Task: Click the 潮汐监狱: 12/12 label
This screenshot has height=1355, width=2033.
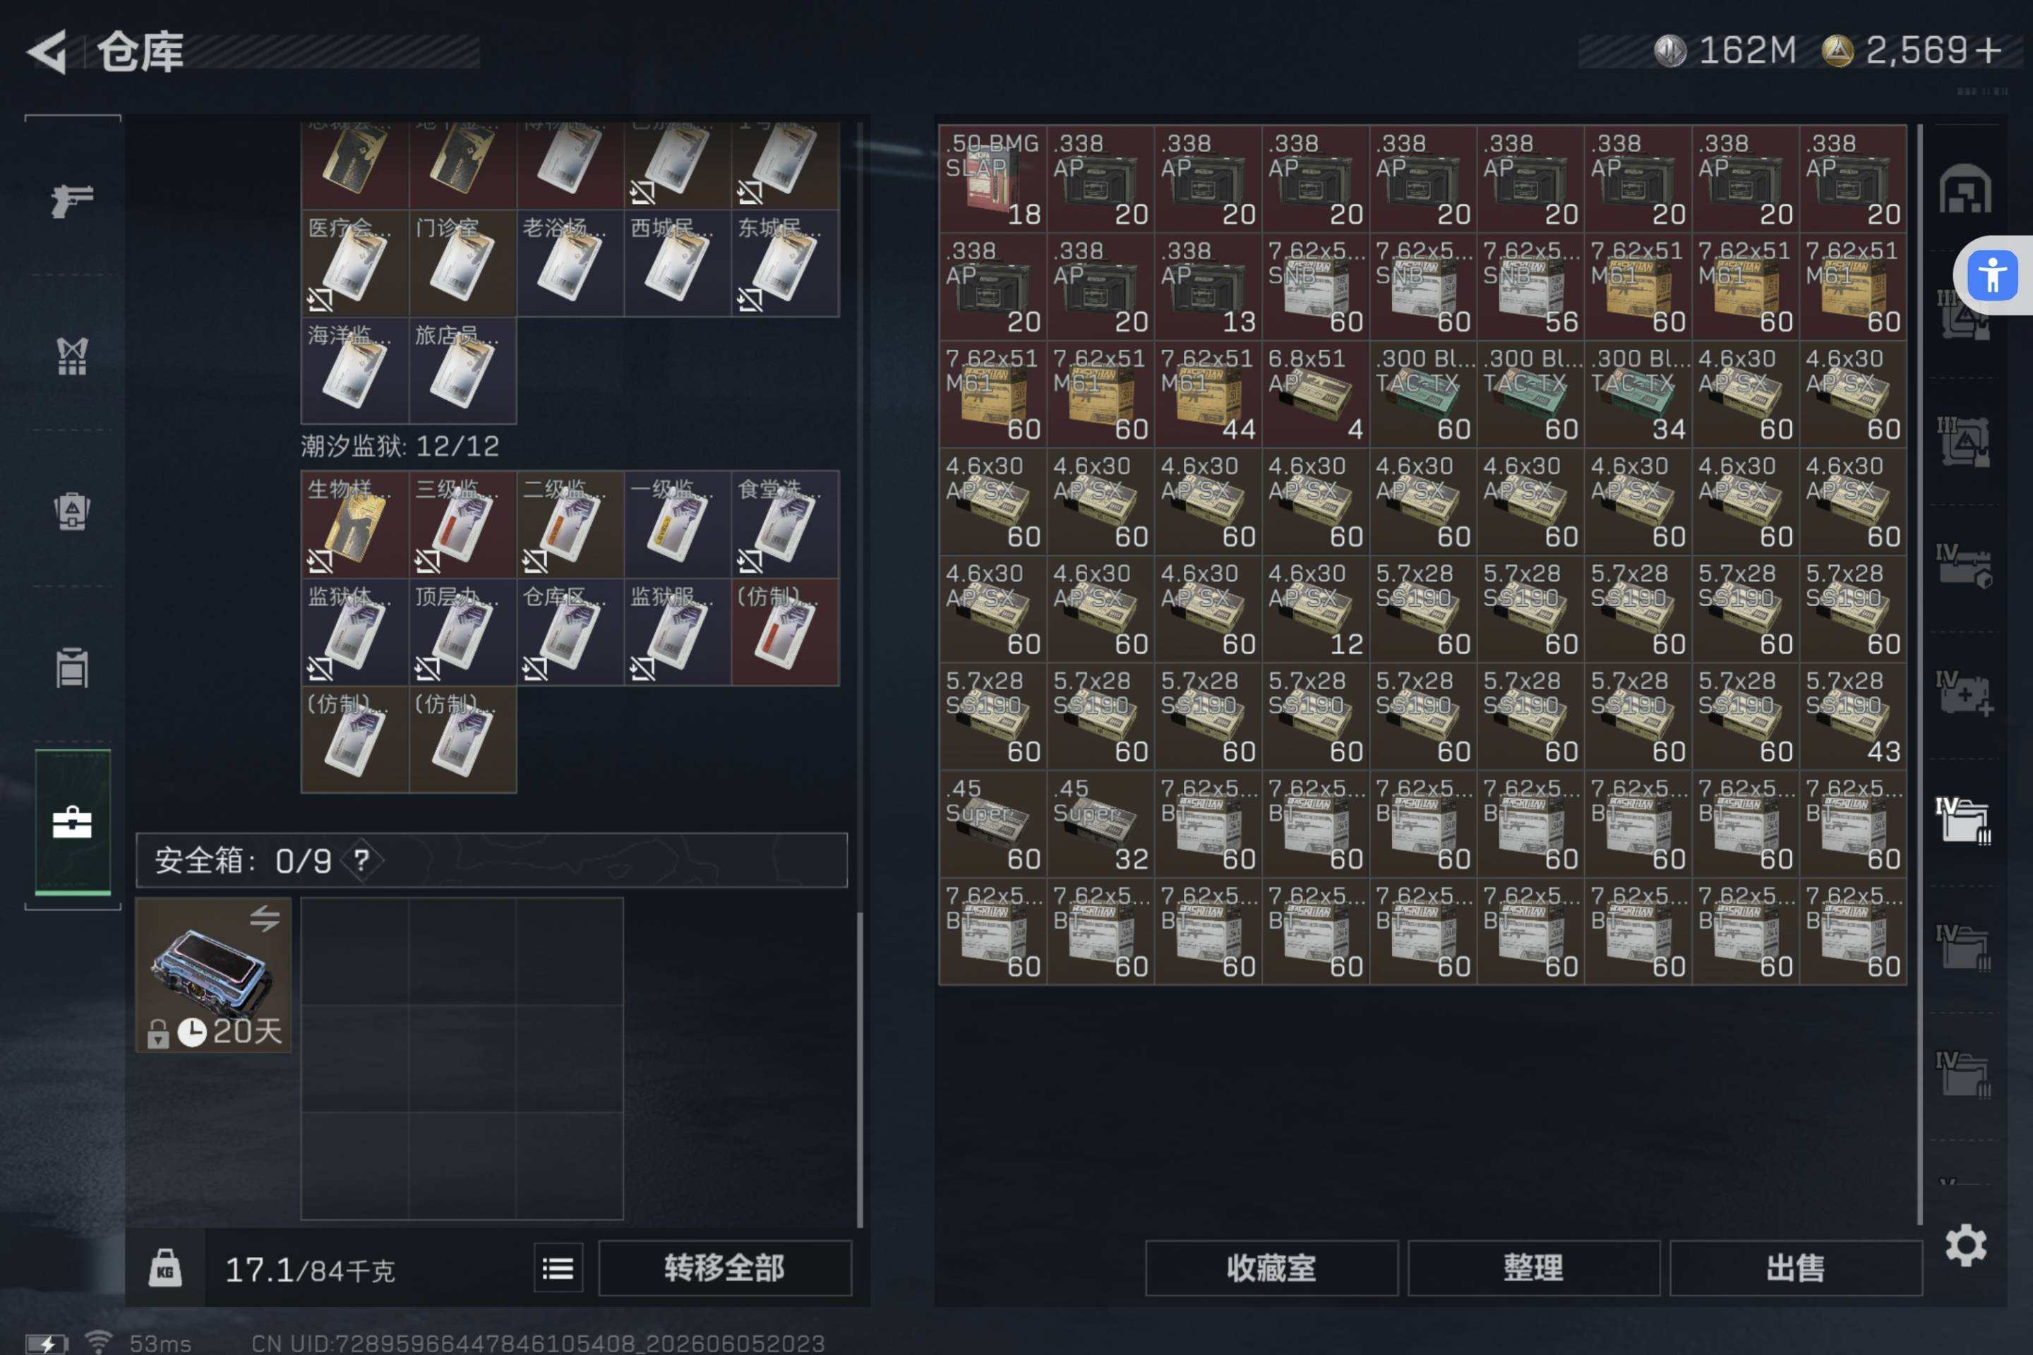Action: [x=400, y=446]
